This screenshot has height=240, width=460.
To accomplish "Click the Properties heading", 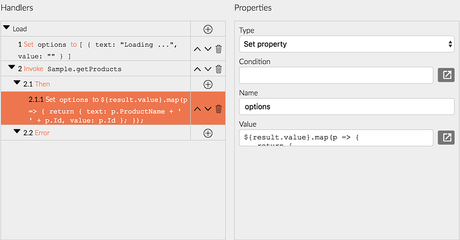I will pyautogui.click(x=253, y=7).
